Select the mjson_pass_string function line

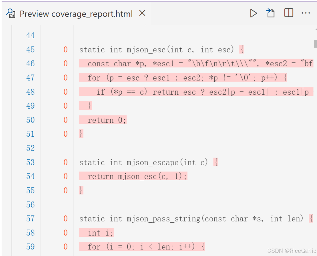[x=187, y=219]
